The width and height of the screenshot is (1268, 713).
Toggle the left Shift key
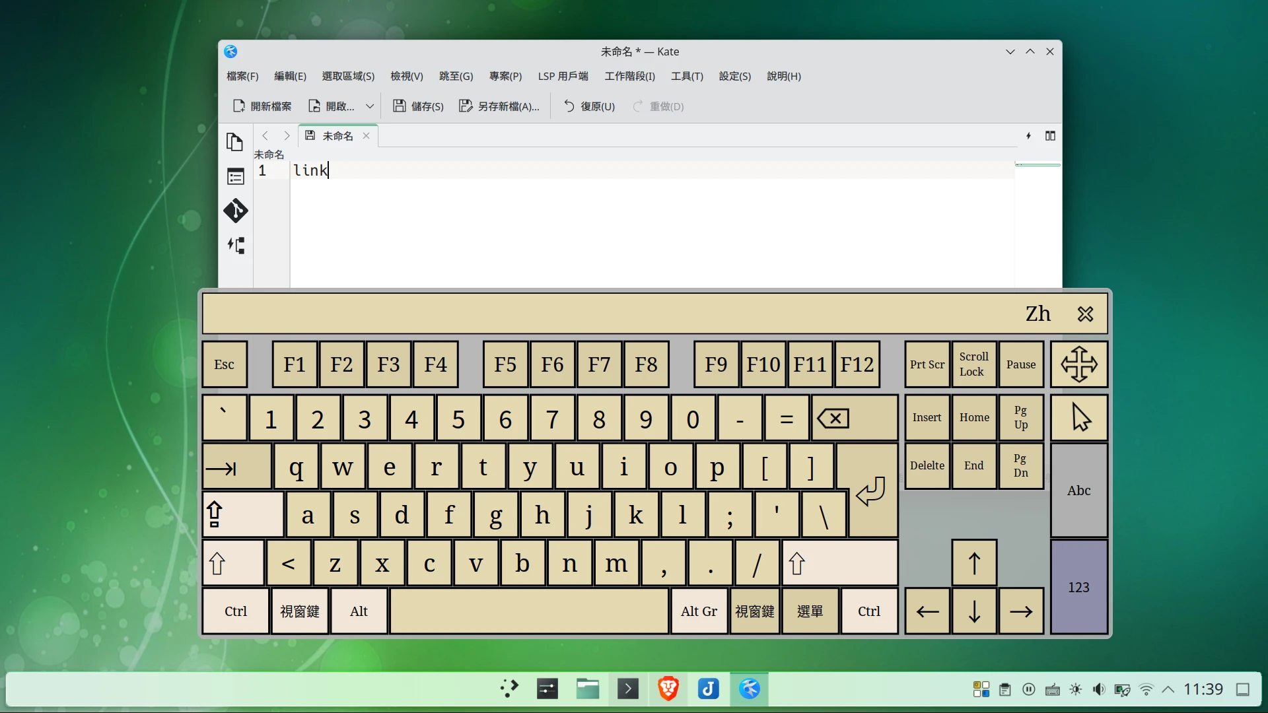pyautogui.click(x=233, y=563)
